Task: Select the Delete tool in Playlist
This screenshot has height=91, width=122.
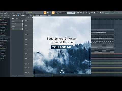Action: (x=20, y=15)
